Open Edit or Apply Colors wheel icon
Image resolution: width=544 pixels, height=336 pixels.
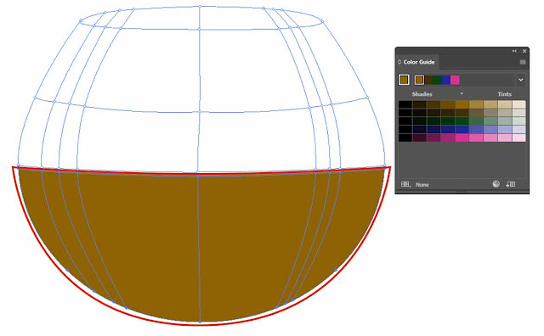click(496, 184)
